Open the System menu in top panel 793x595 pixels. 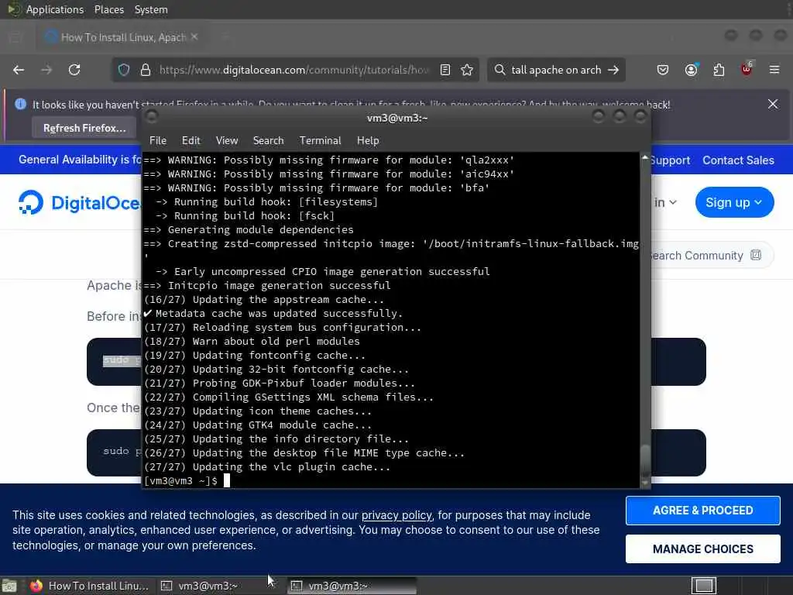[151, 9]
